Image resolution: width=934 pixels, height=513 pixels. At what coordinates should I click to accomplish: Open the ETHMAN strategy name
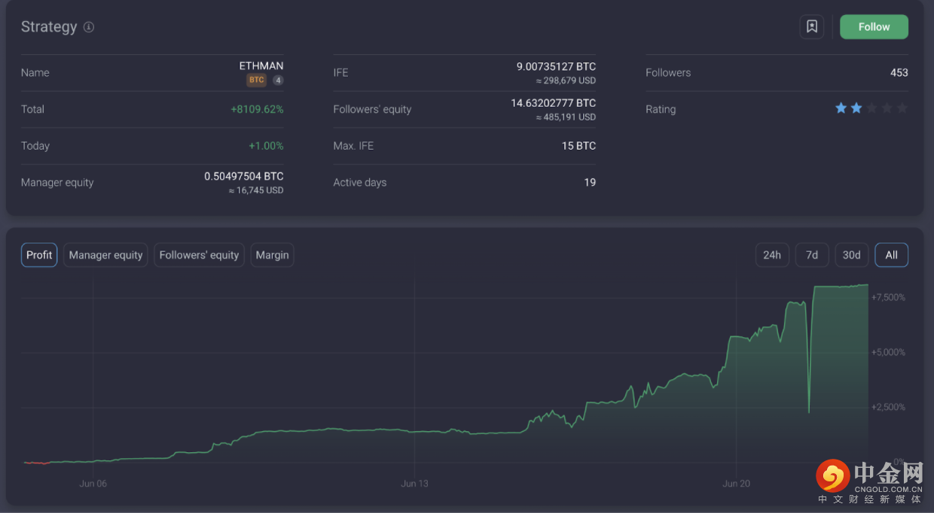point(261,66)
